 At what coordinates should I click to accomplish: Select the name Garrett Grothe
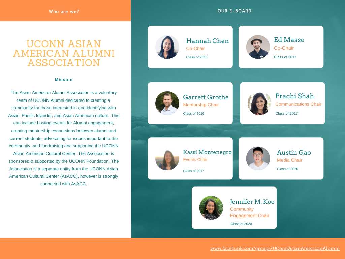click(x=206, y=97)
